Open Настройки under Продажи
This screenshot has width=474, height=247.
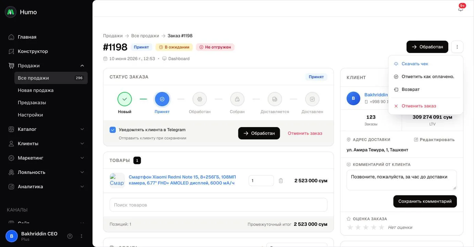(30, 115)
